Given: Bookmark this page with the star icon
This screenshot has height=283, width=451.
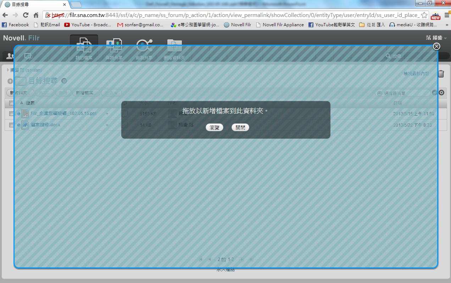Looking at the screenshot, I should point(424,15).
